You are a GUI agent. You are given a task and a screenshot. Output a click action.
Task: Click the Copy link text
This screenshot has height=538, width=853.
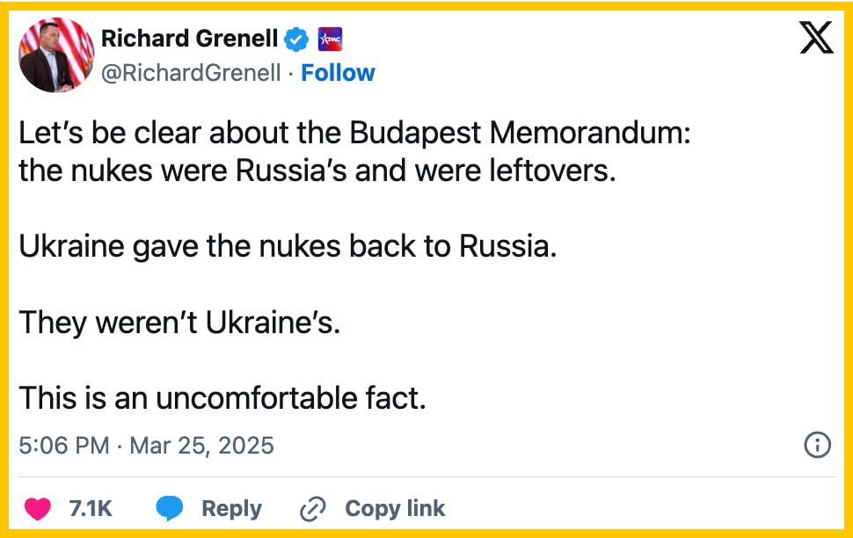[395, 509]
